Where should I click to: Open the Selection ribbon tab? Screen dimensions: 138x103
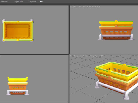click(4, 2)
